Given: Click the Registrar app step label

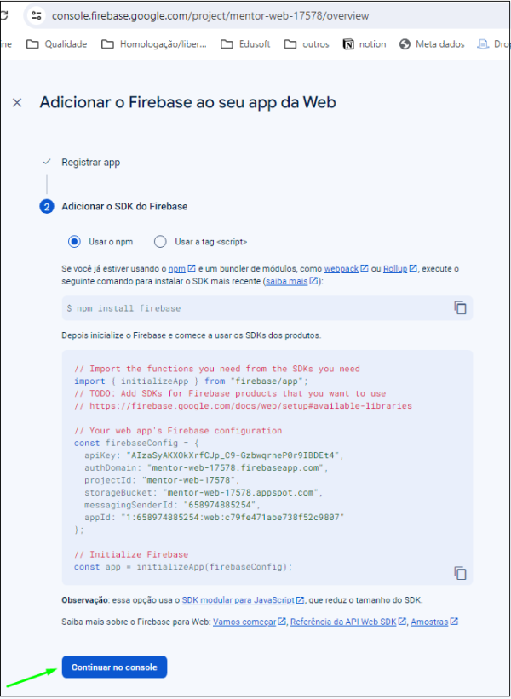Looking at the screenshot, I should 91,163.
